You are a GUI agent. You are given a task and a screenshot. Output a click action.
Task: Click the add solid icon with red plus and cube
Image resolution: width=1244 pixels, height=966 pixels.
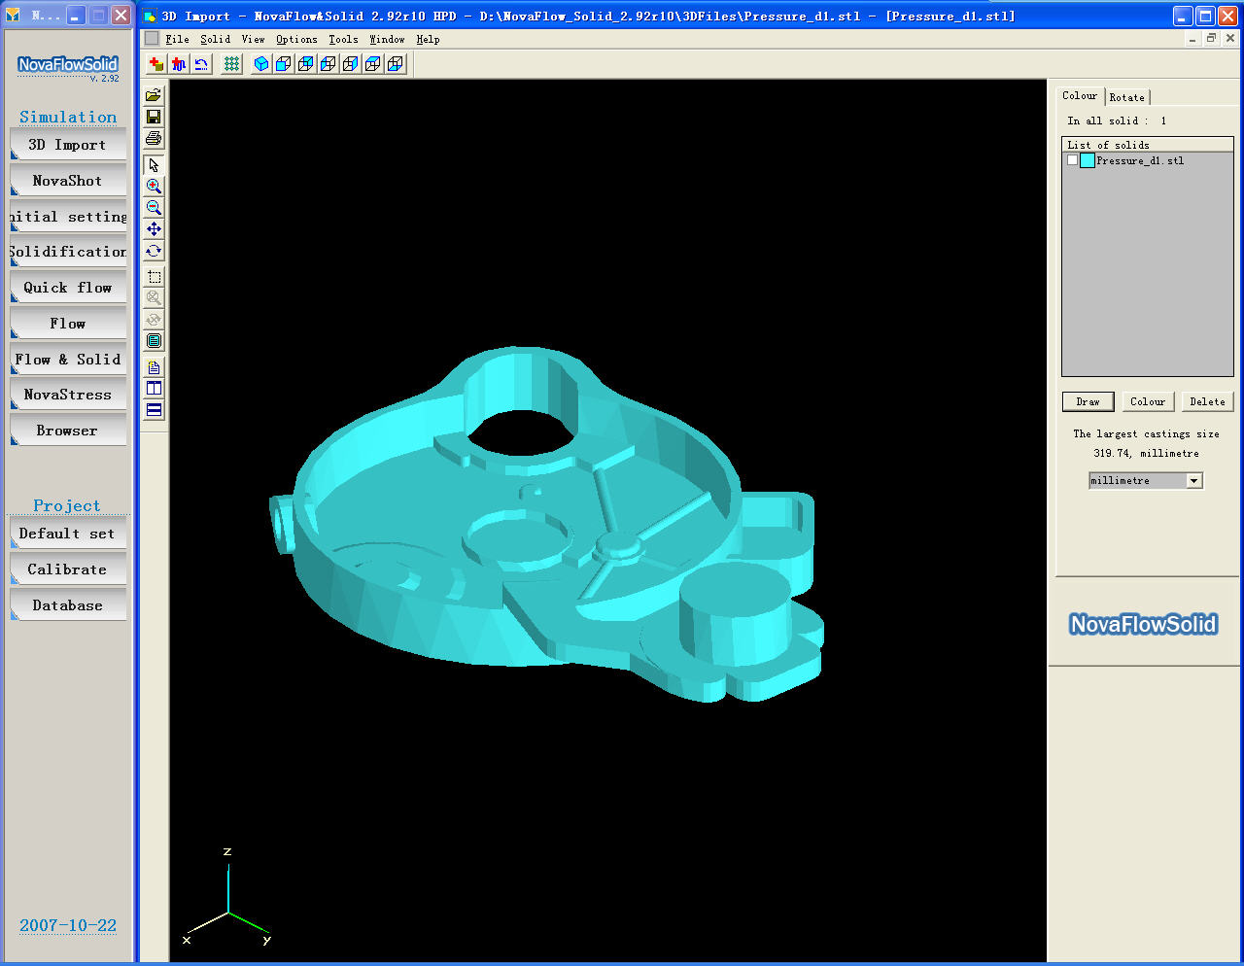click(155, 64)
